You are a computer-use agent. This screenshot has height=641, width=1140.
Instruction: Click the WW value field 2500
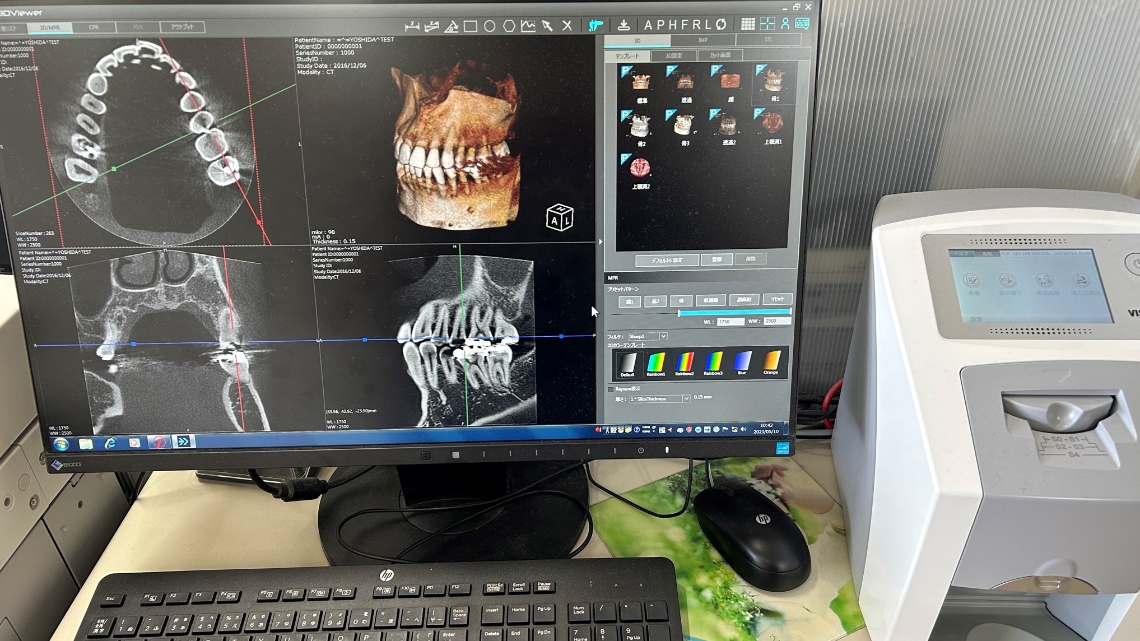click(x=778, y=320)
